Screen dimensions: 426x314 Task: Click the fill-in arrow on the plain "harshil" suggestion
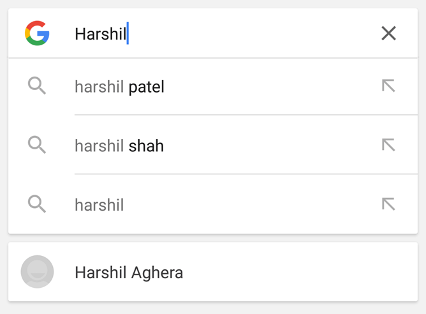tap(388, 204)
